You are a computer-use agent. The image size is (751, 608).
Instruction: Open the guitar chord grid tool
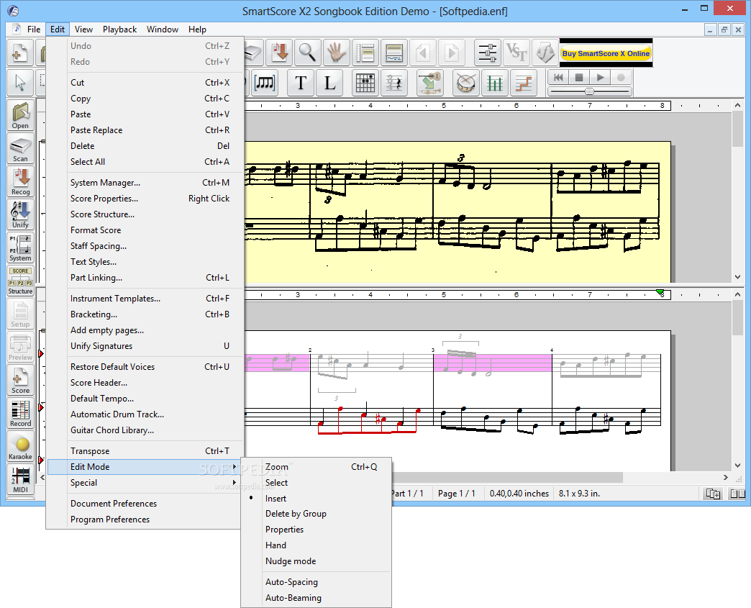pyautogui.click(x=365, y=83)
